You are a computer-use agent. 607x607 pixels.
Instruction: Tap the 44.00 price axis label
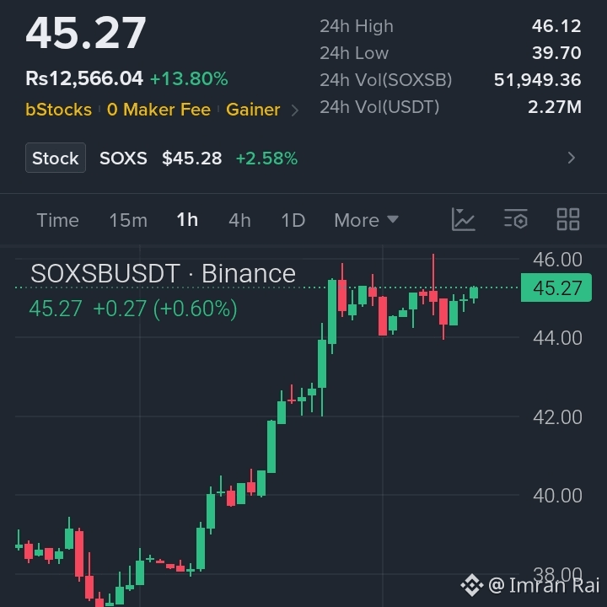click(557, 338)
